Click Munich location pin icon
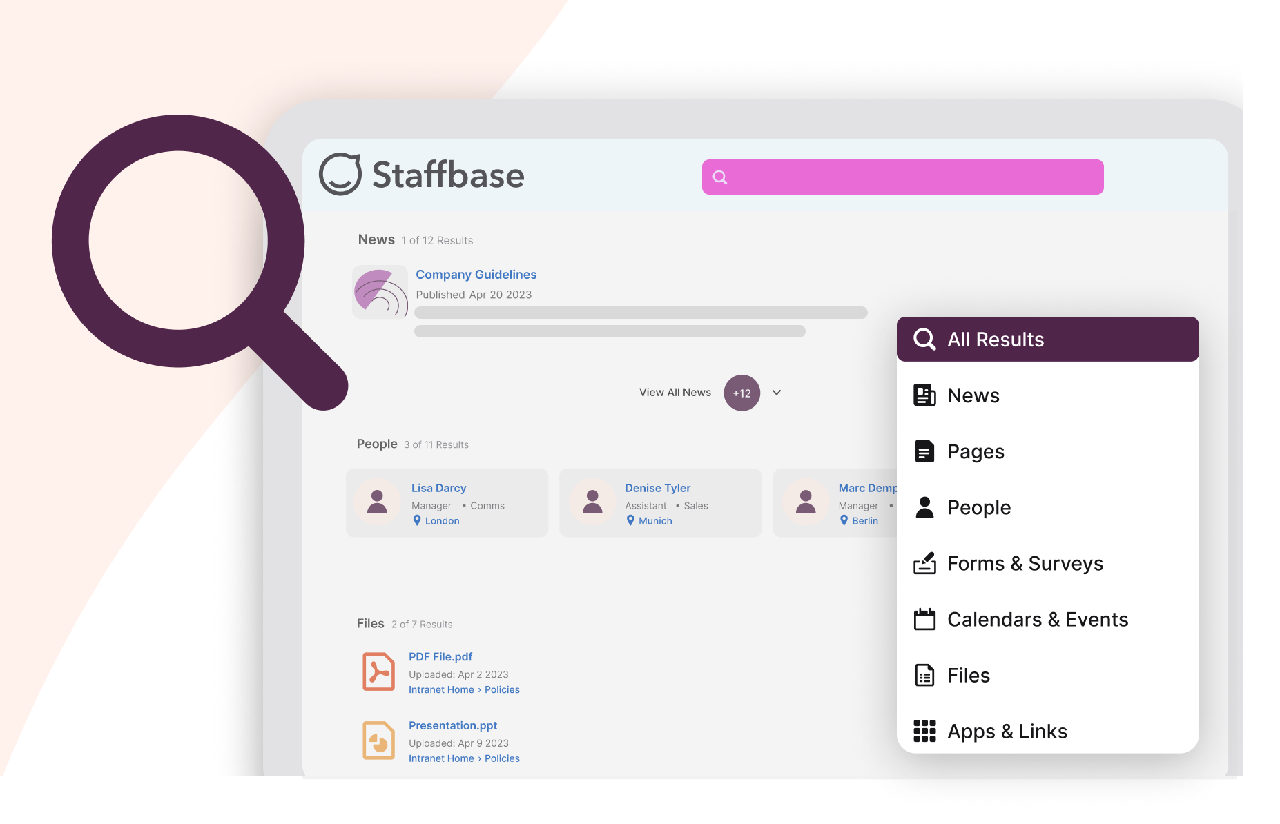 pos(630,520)
